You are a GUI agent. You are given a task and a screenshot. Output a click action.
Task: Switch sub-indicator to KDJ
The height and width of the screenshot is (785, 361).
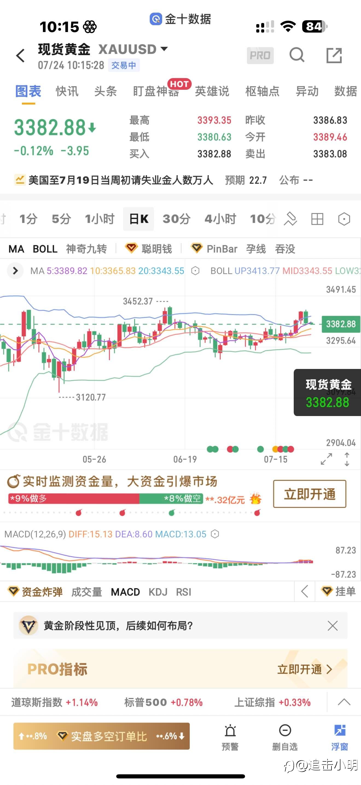[158, 592]
